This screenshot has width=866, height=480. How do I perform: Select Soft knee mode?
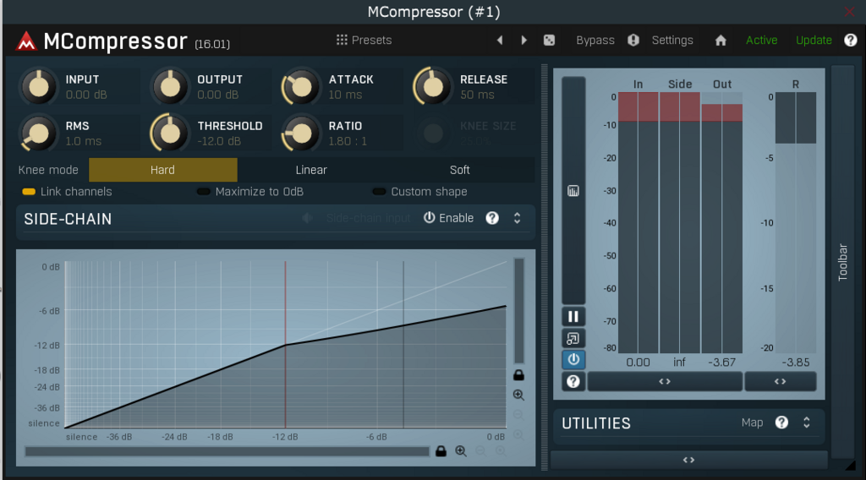tap(459, 170)
